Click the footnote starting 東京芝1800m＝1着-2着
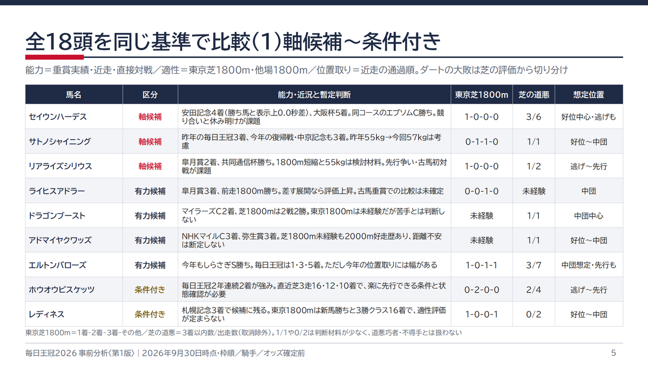648x380 pixels. tap(244, 332)
